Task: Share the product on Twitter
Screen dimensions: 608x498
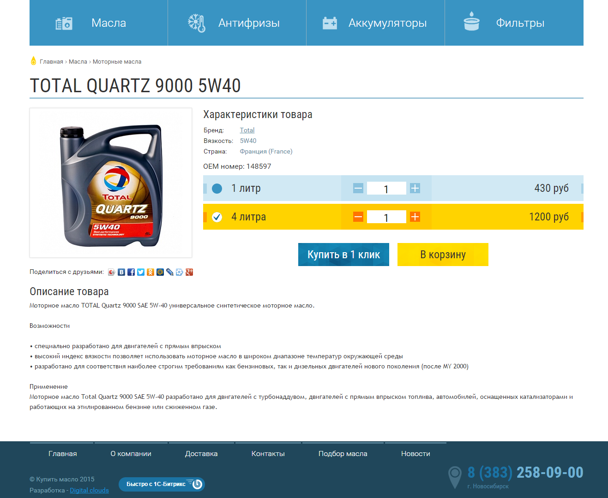Action: [141, 272]
